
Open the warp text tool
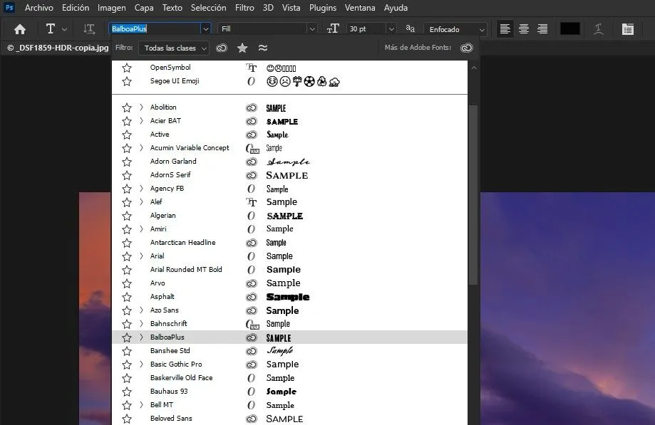click(x=598, y=28)
